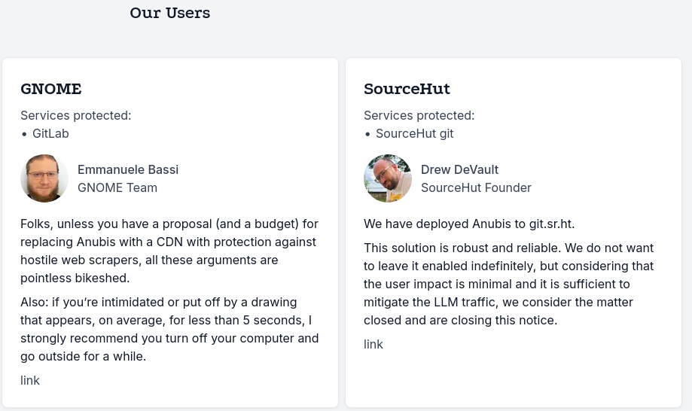Click the paragraph starting 'Also: if you're intimidated'

pyautogui.click(x=169, y=329)
